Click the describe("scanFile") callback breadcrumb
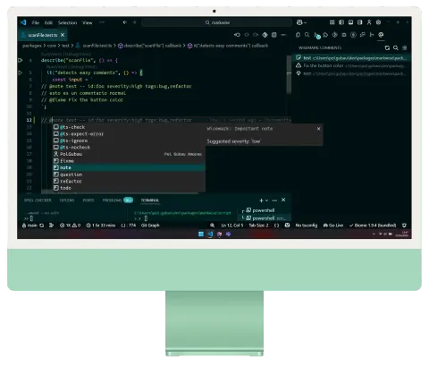The image size is (429, 366). tap(150, 46)
